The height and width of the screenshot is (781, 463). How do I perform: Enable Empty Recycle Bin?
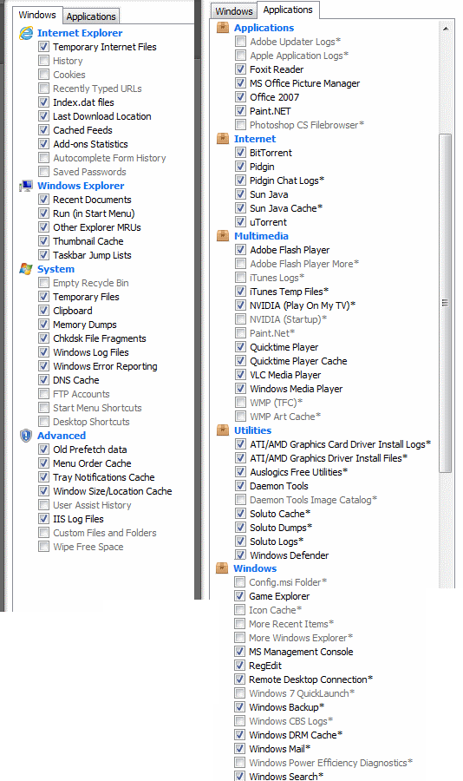pyautogui.click(x=44, y=283)
